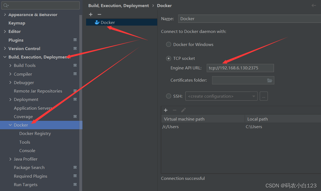This screenshot has width=321, height=191.
Task: Expand Debugger node
Action: coord(10,82)
